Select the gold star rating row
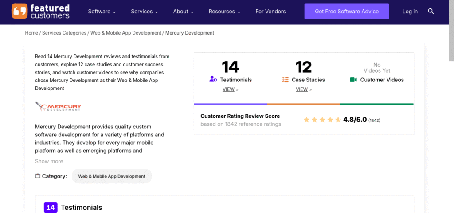454x213 pixels. tap(322, 120)
